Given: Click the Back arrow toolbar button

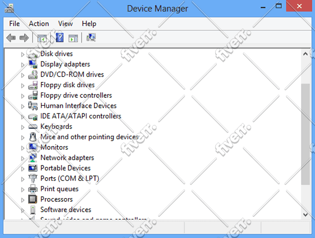Looking at the screenshot, I should pos(11,38).
